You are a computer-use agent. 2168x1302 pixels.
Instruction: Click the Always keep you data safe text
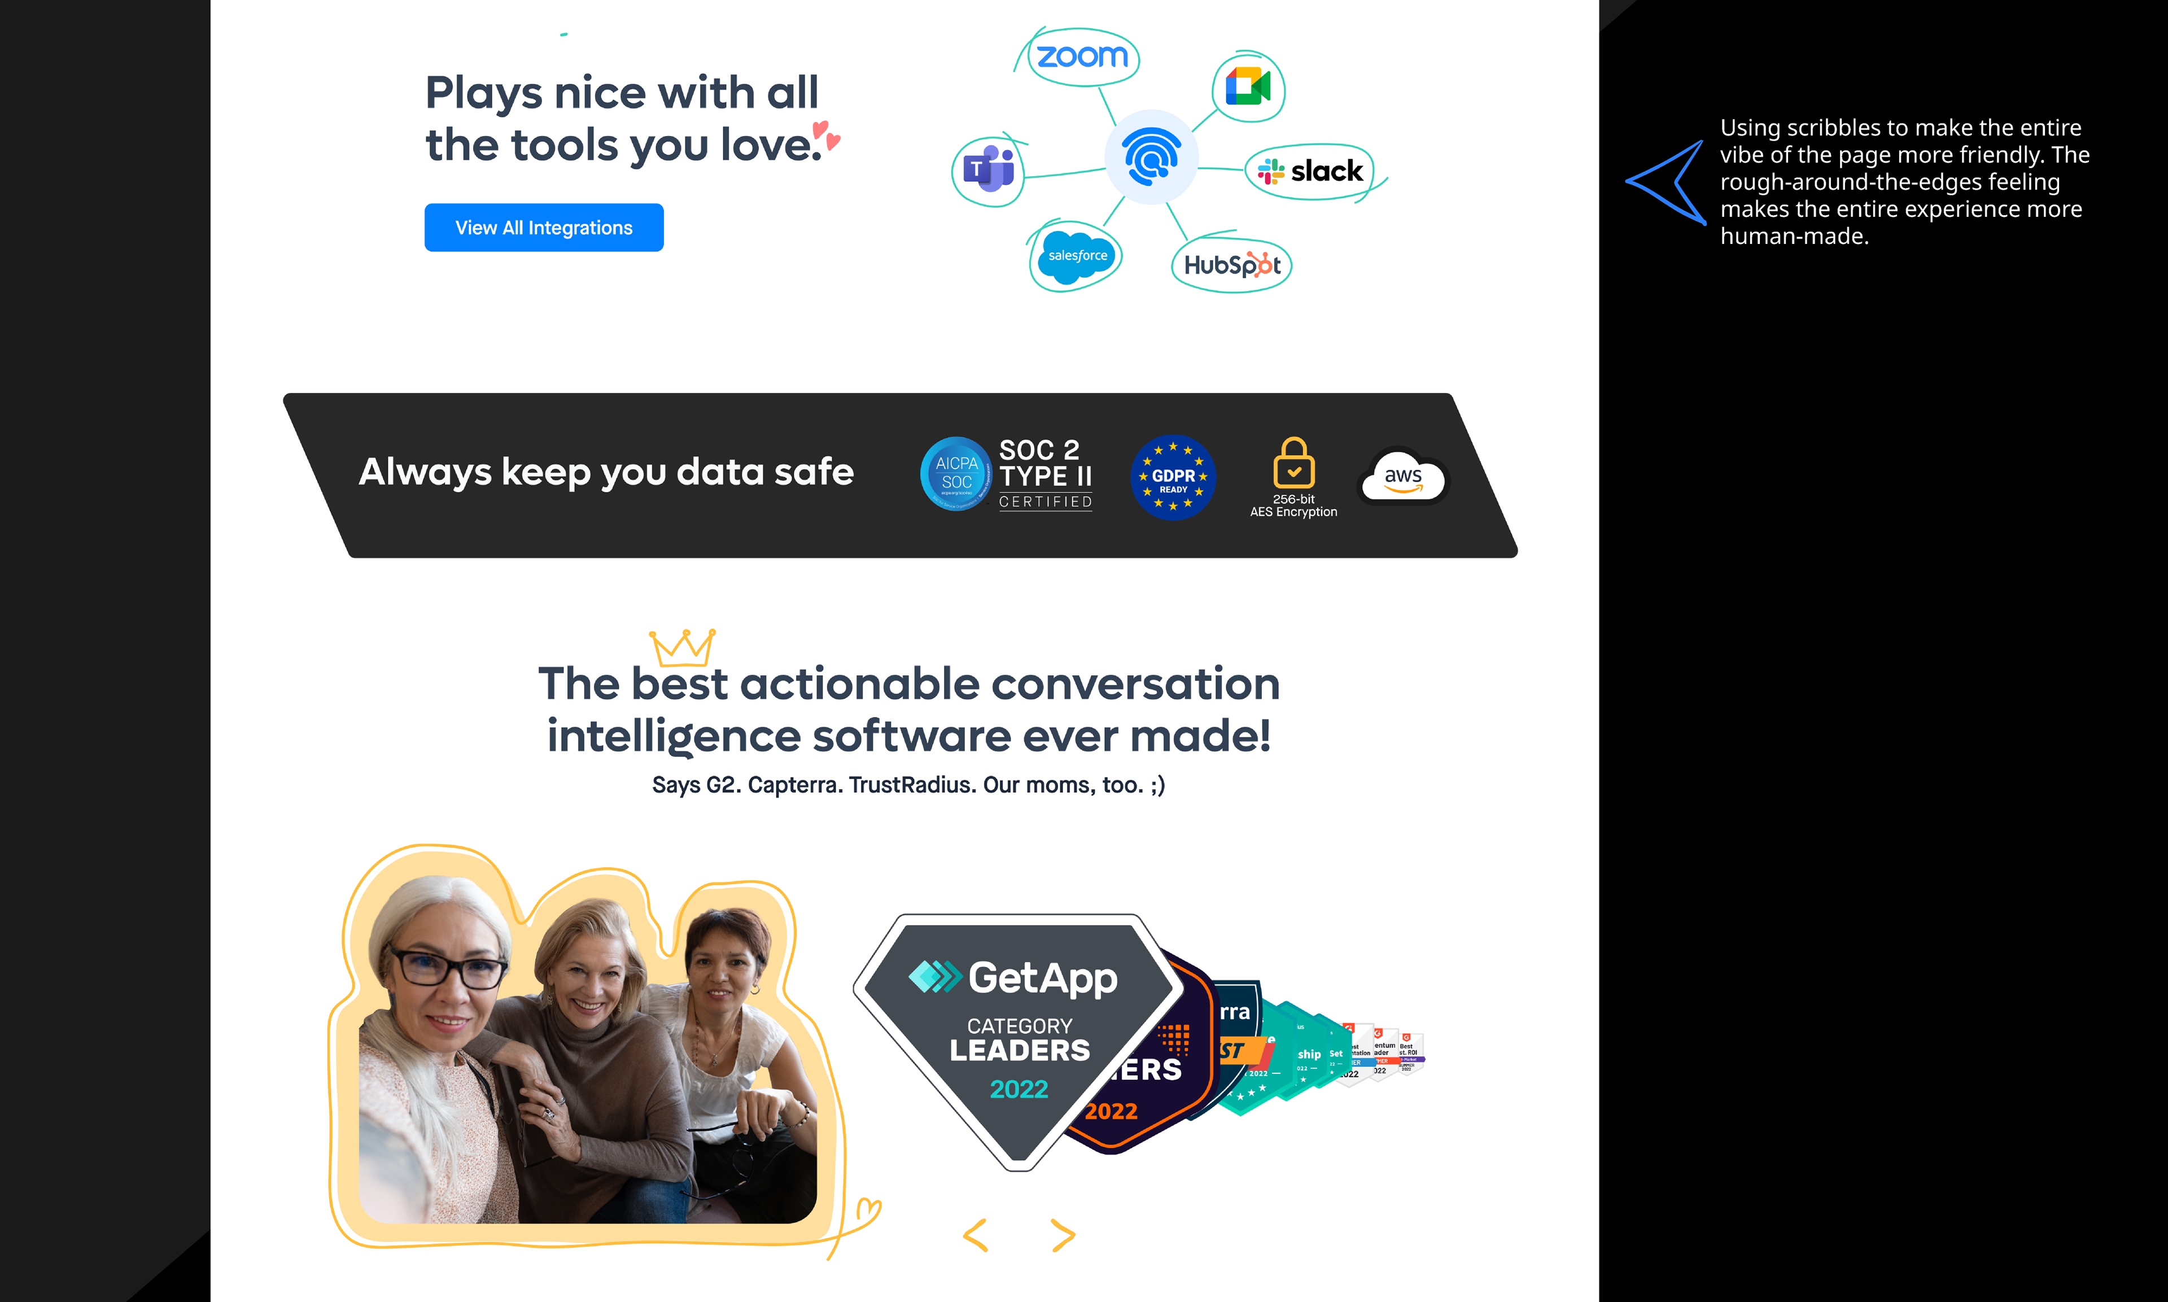click(606, 472)
